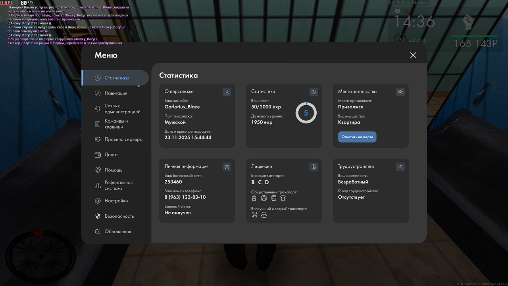Click the headset icon for admin contact
The height and width of the screenshot is (286, 508).
click(98, 109)
